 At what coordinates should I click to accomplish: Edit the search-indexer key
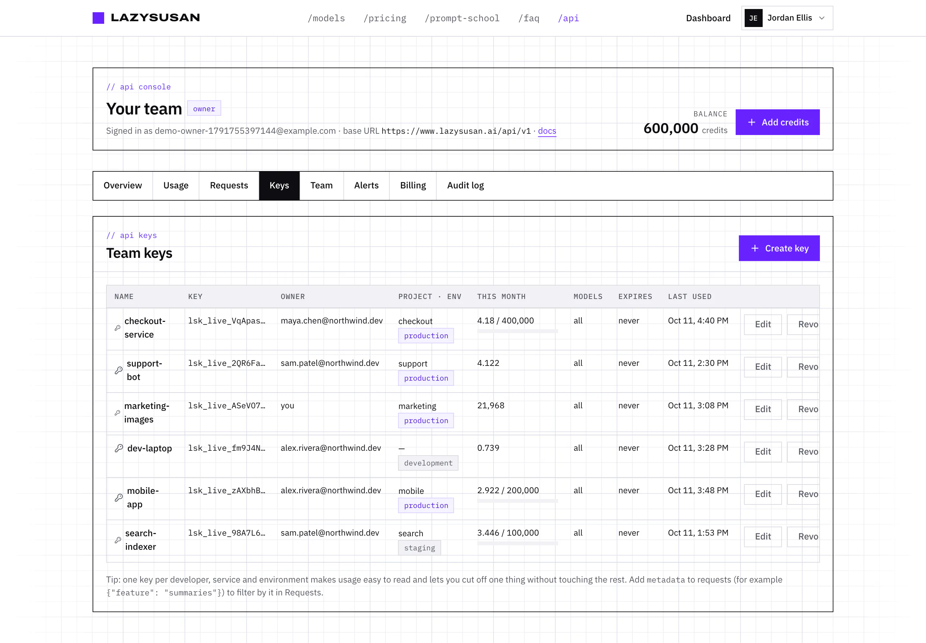point(763,537)
